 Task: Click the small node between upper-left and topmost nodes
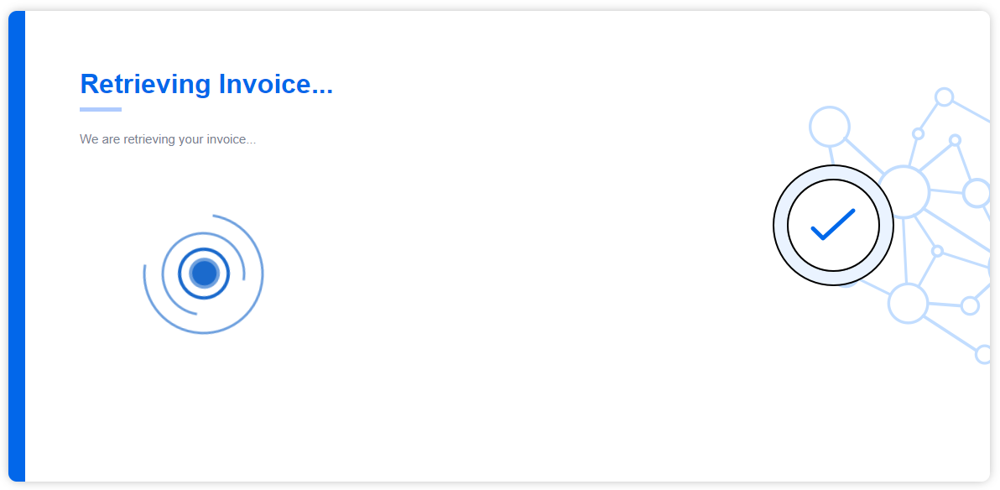[918, 133]
